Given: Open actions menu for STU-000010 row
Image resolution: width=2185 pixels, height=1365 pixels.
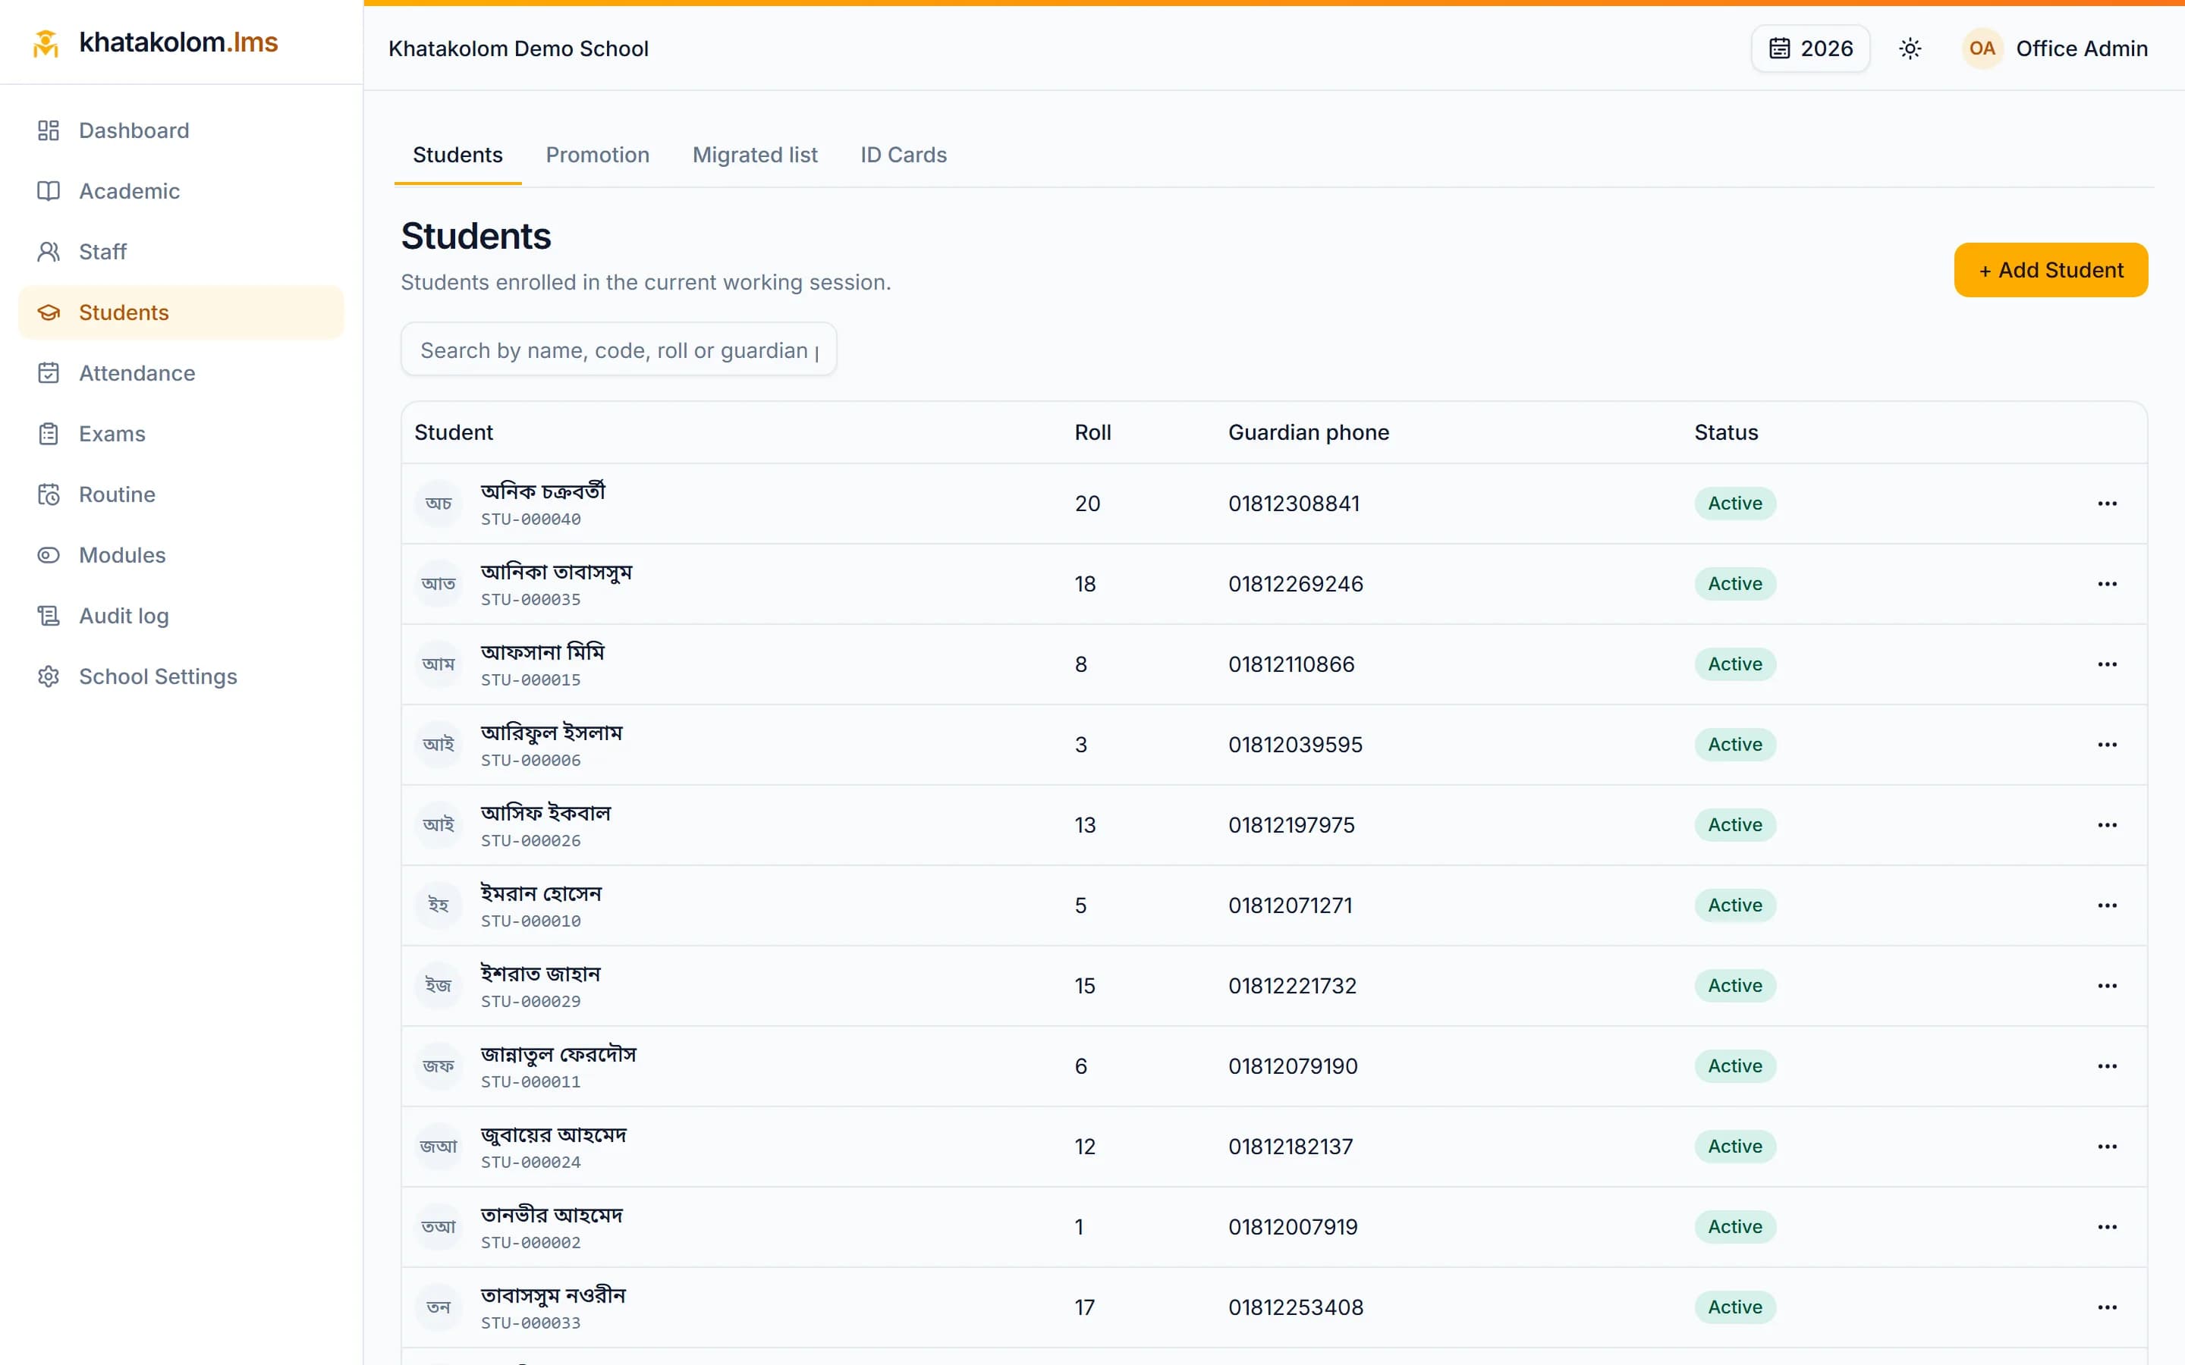Looking at the screenshot, I should click(x=2106, y=905).
